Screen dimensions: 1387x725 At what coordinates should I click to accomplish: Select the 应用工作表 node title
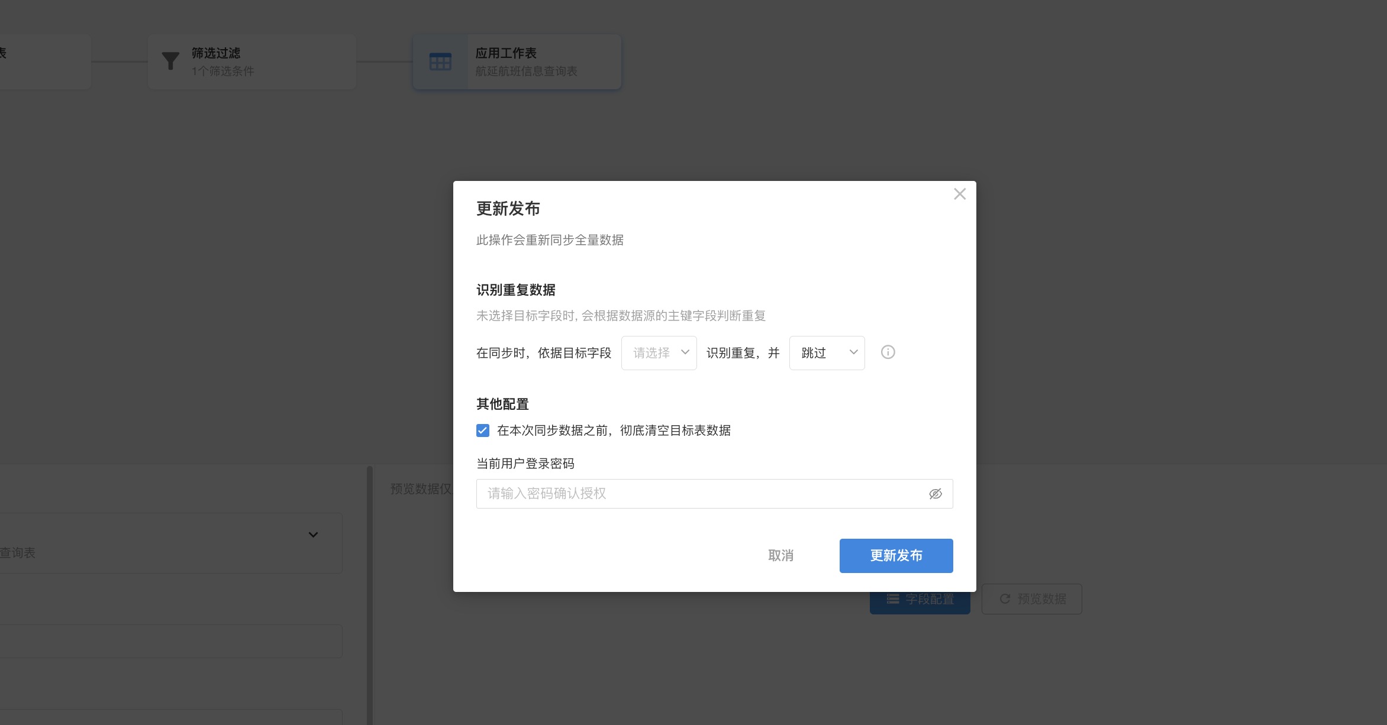[506, 53]
